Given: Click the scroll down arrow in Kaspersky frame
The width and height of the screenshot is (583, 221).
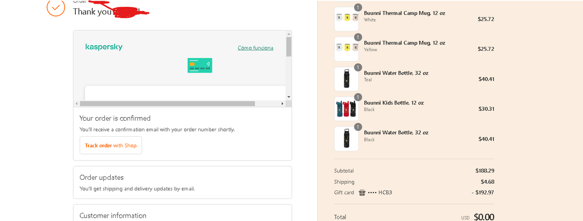Looking at the screenshot, I should tap(289, 97).
